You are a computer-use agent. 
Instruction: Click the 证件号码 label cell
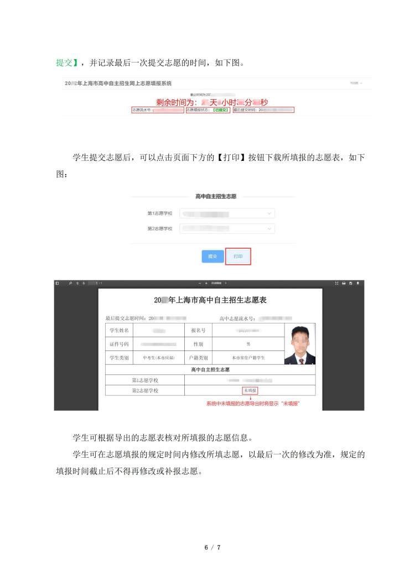[x=120, y=344]
